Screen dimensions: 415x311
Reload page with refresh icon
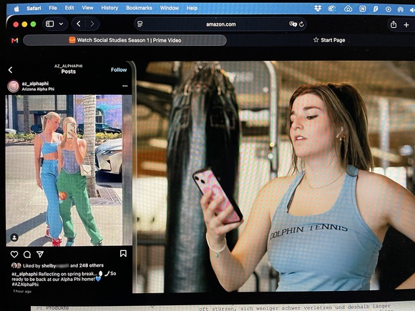pos(301,24)
